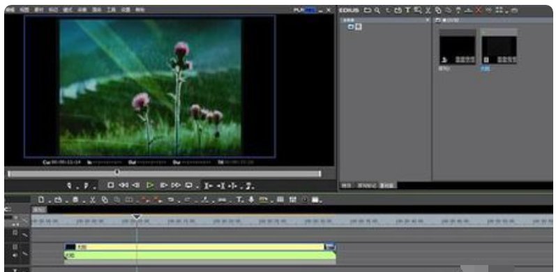Image resolution: width=556 pixels, height=272 pixels.
Task: Click the Add Clip icon in bin toolbar
Action: (x=398, y=10)
